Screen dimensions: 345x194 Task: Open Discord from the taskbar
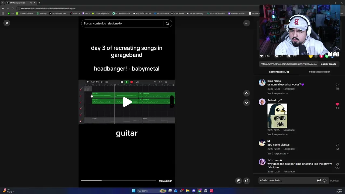[x=194, y=191]
